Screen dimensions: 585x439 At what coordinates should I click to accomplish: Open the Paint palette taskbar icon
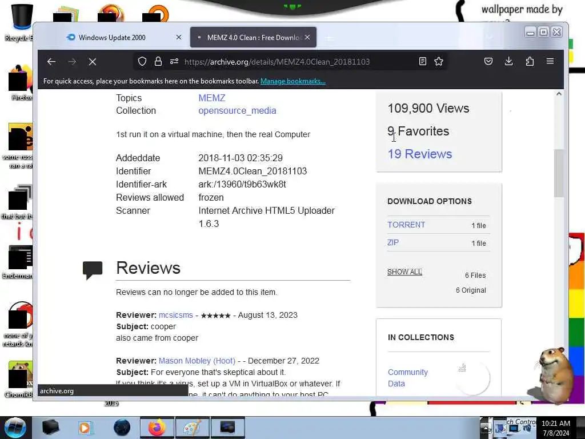coord(192,428)
